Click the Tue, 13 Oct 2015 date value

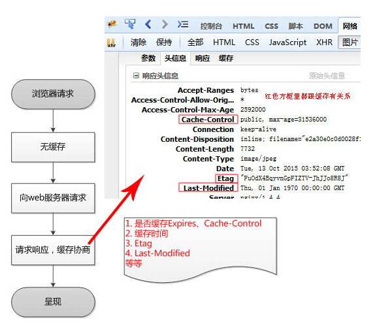292,169
